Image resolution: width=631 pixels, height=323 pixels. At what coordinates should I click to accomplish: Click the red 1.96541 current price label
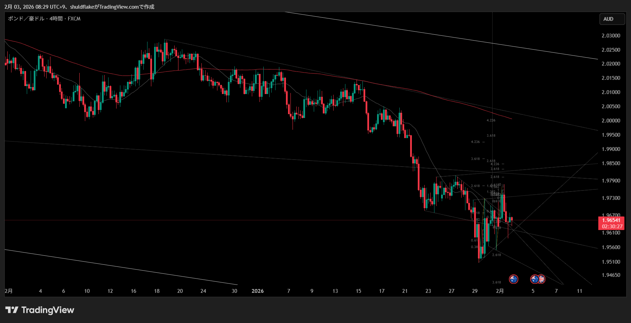tap(611, 220)
